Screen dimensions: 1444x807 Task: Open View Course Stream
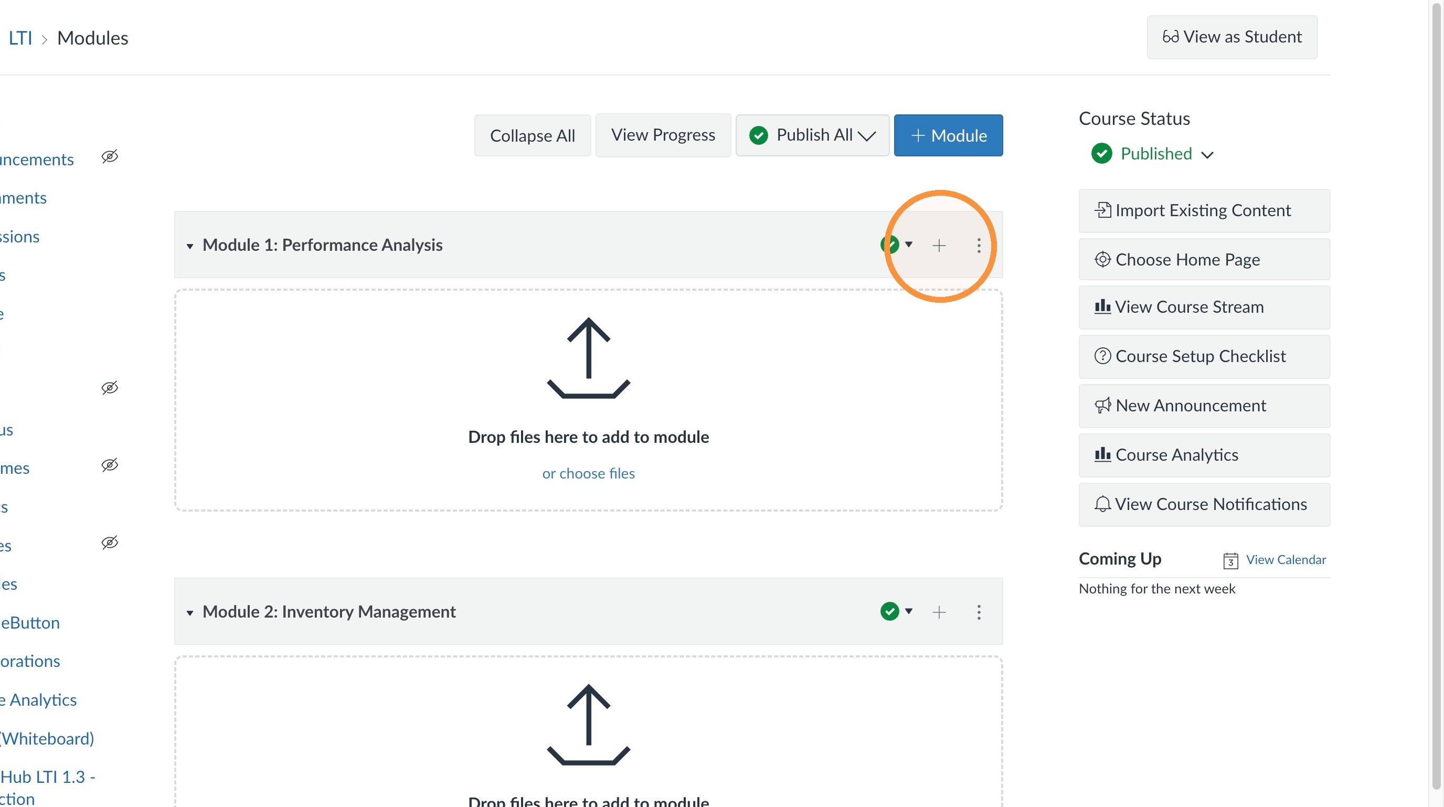(x=1204, y=307)
